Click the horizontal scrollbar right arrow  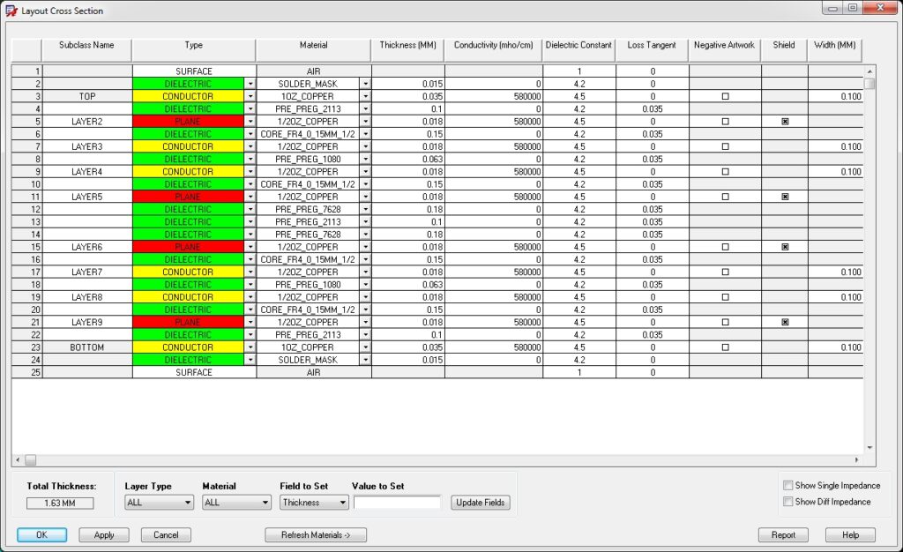click(x=856, y=460)
